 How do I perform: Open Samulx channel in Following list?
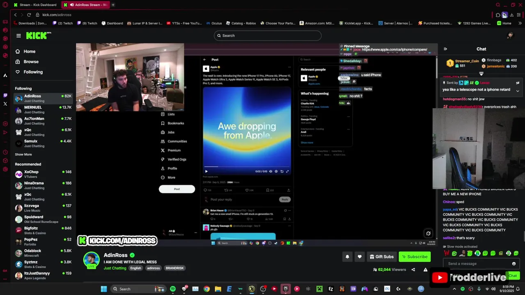pos(43,143)
